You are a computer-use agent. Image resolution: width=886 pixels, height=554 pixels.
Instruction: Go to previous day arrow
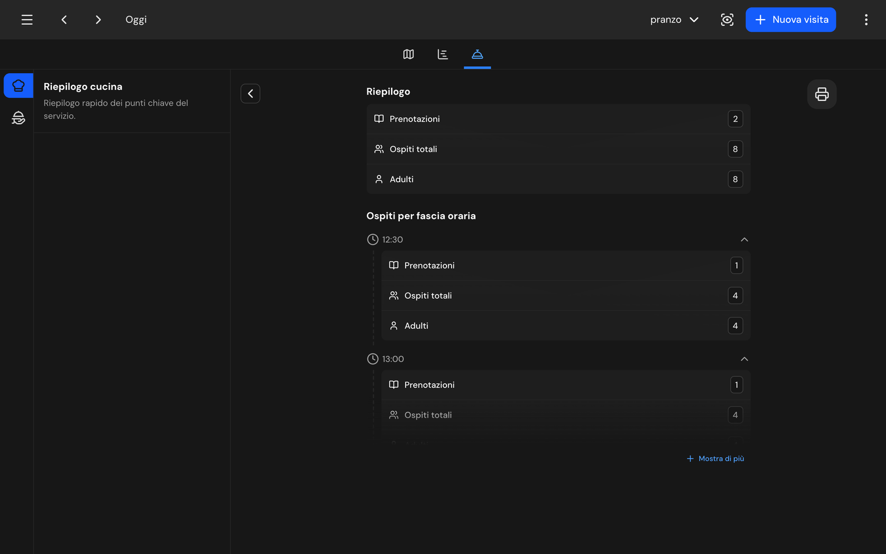tap(64, 20)
